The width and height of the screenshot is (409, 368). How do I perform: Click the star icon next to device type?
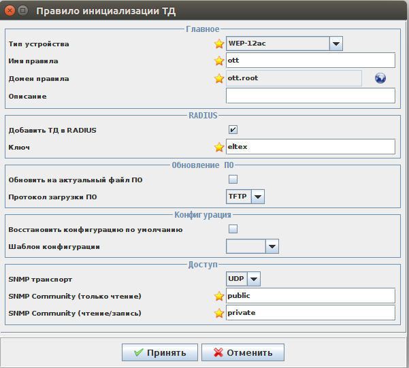219,44
